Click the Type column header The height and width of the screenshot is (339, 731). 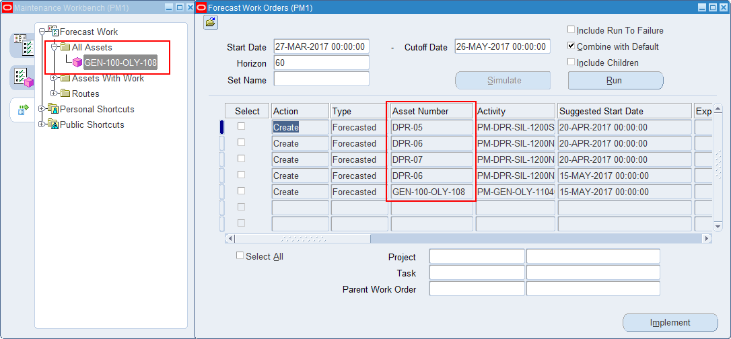359,111
